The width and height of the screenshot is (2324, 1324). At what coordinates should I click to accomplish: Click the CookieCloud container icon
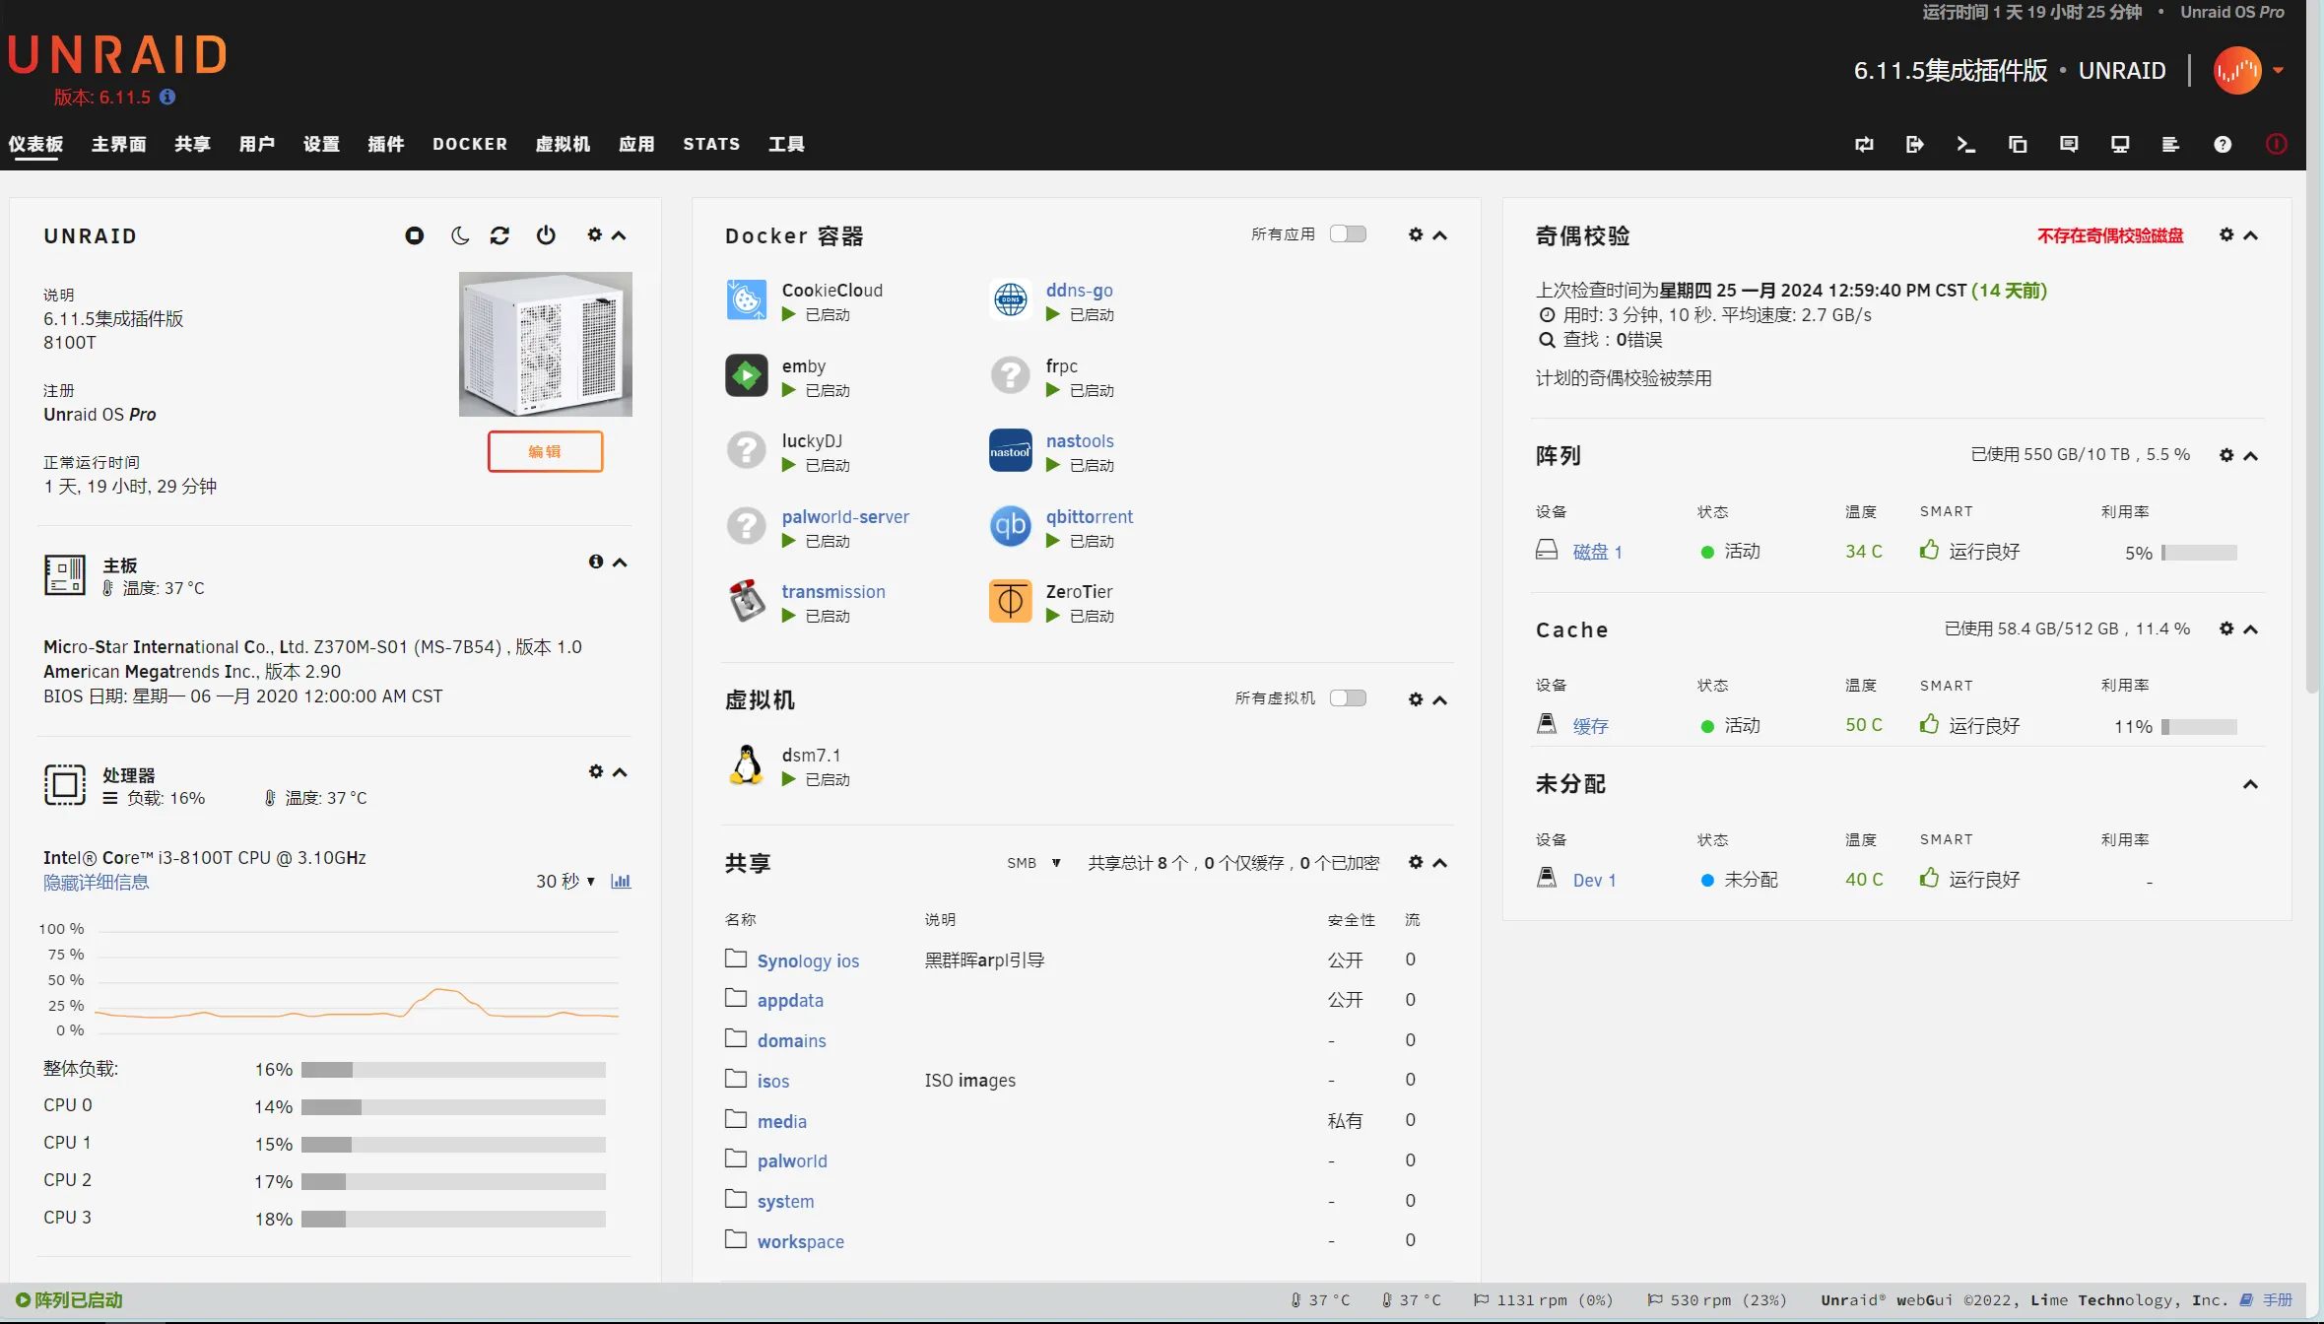(747, 299)
